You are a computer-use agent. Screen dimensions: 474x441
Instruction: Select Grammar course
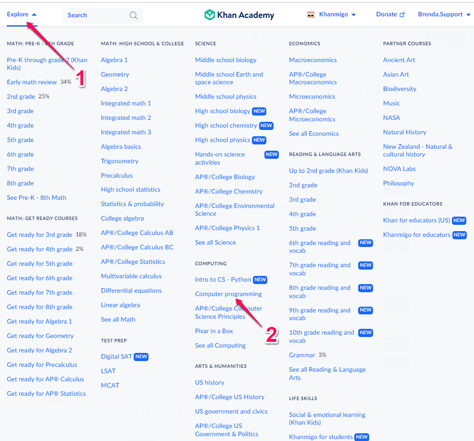[302, 355]
